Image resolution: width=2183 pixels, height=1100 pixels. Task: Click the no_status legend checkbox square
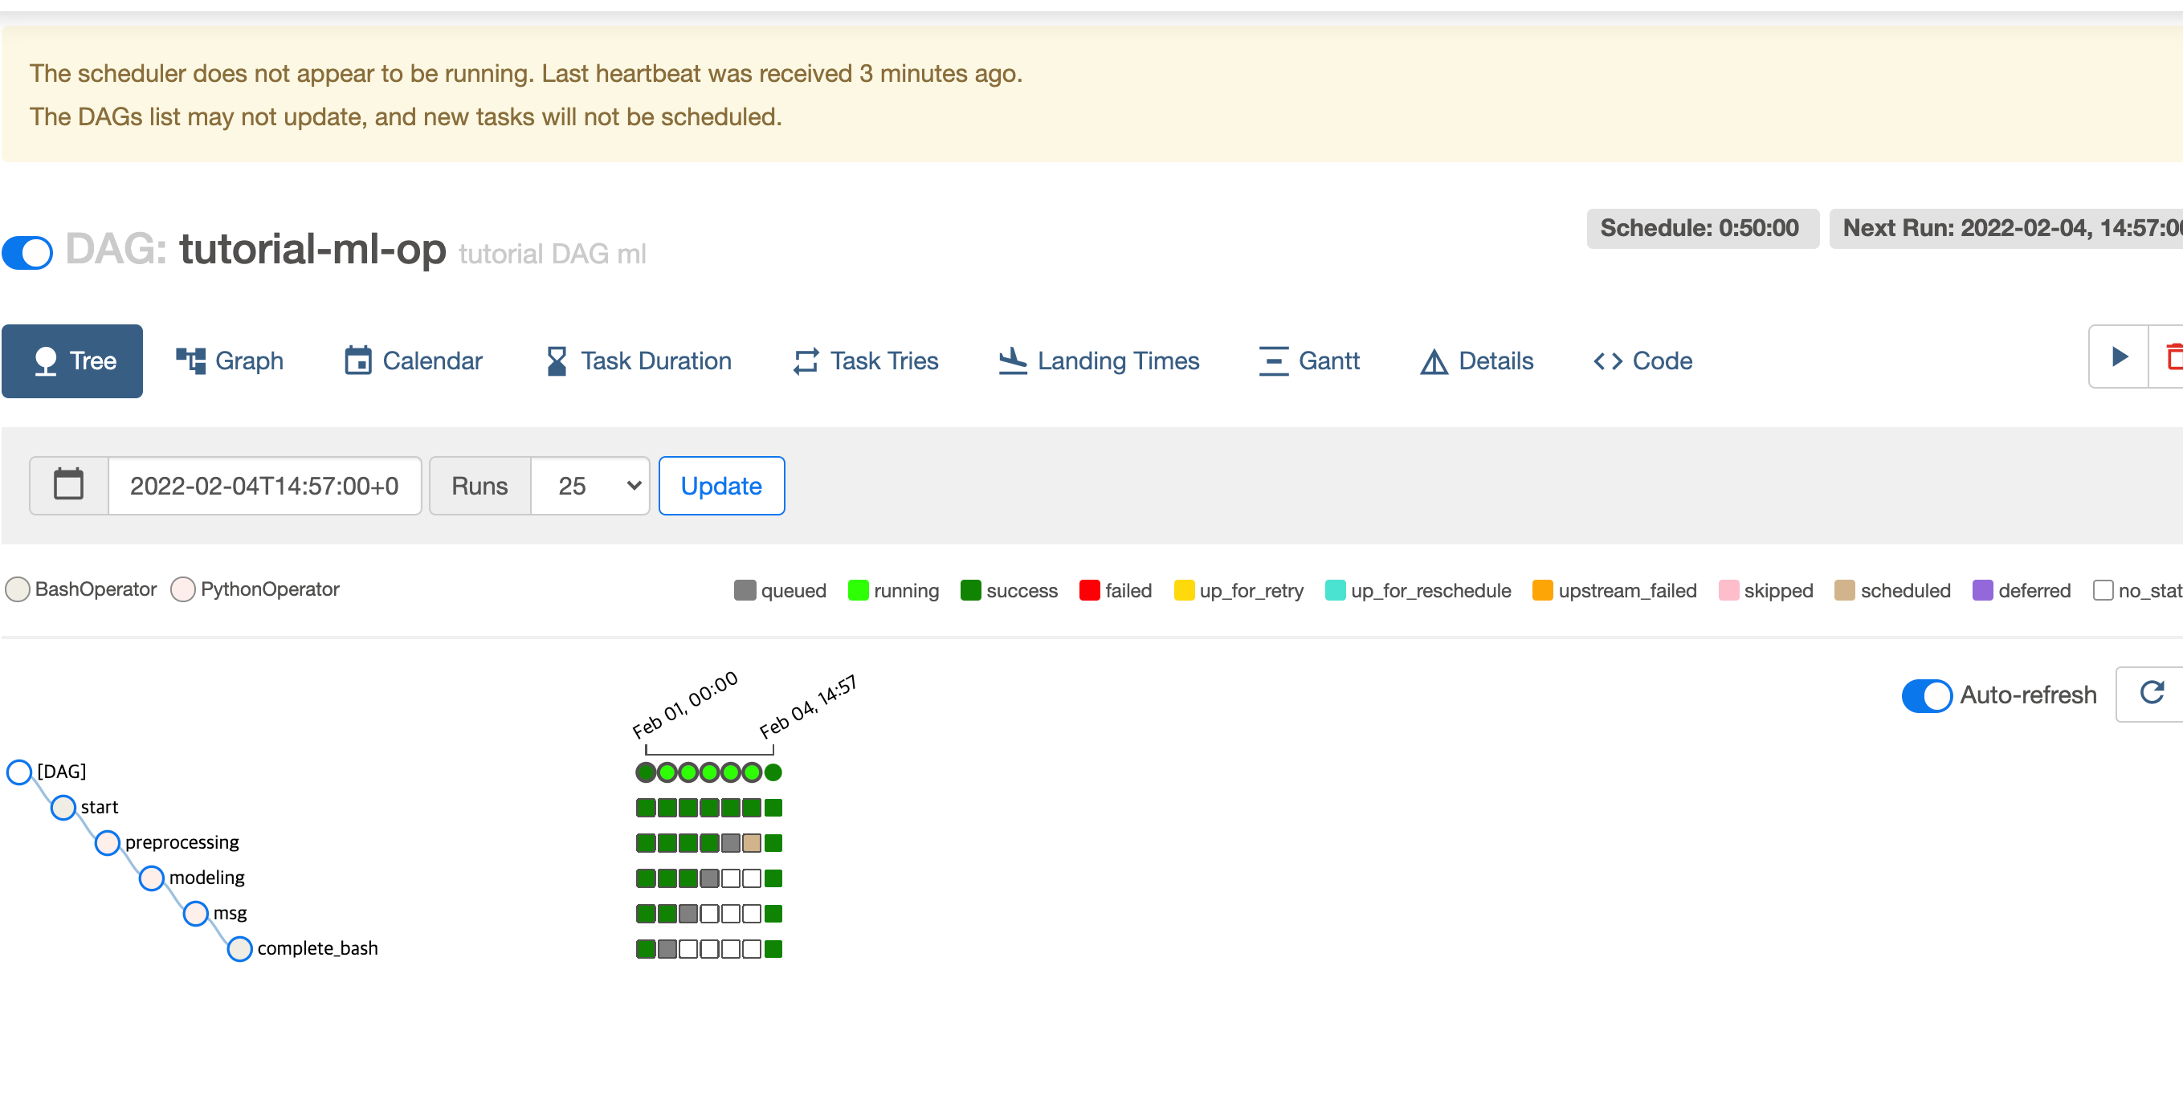point(2103,590)
